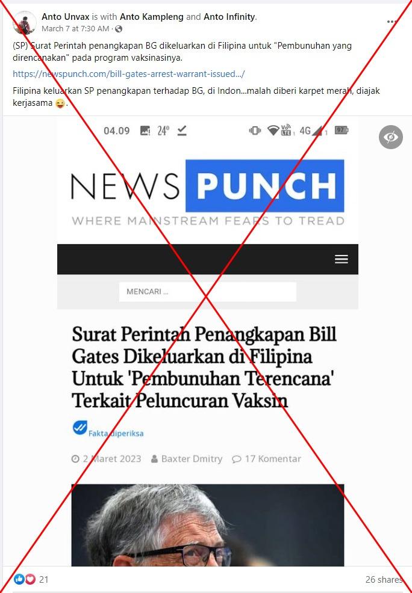Open tagged Anto Kampleng profile
The height and width of the screenshot is (593, 412).
click(x=151, y=17)
